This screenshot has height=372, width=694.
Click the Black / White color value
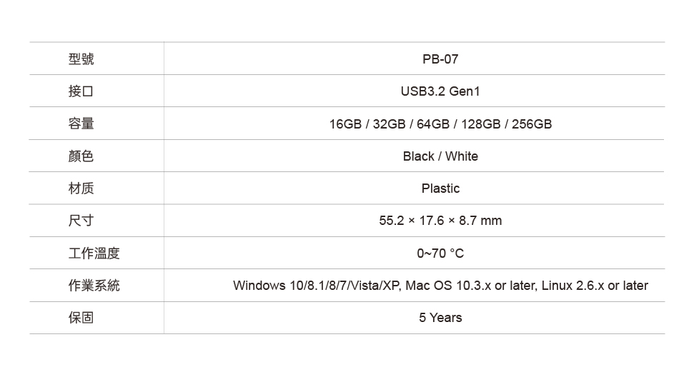point(440,156)
